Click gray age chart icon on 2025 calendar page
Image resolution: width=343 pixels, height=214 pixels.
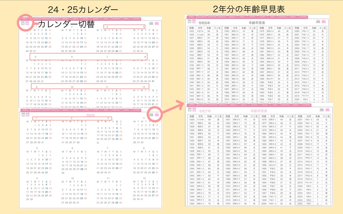[151, 115]
